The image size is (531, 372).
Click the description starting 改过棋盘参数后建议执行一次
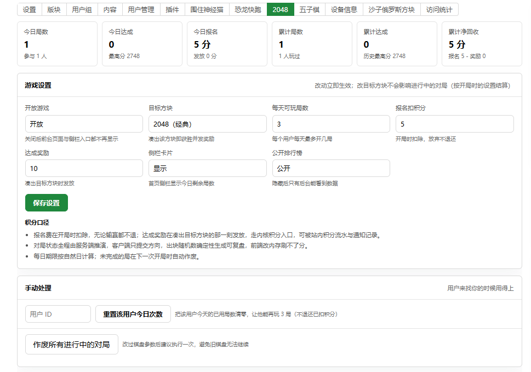point(186,344)
